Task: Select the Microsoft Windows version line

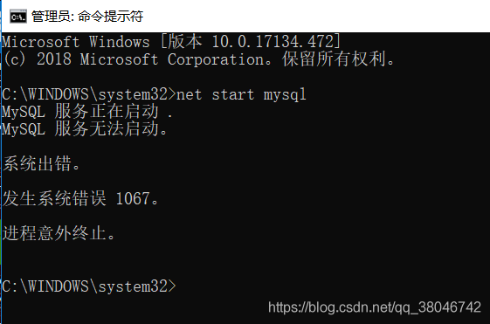Action: pos(171,42)
